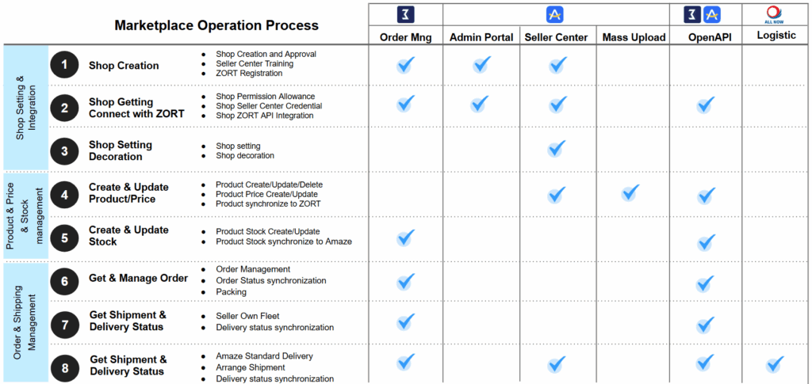Click the Get & Manage Order label
Image resolution: width=812 pixels, height=384 pixels.
tap(138, 278)
